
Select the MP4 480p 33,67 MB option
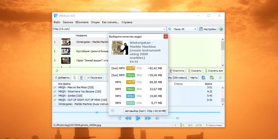[138, 89]
